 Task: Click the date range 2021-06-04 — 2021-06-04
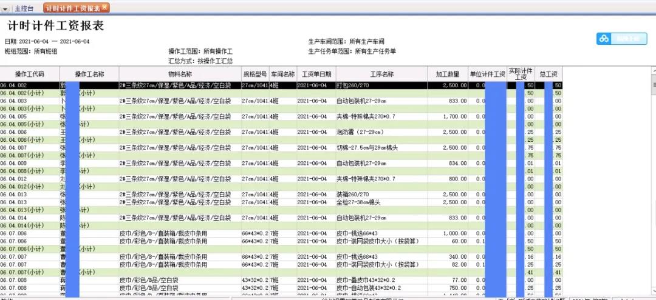(x=55, y=42)
